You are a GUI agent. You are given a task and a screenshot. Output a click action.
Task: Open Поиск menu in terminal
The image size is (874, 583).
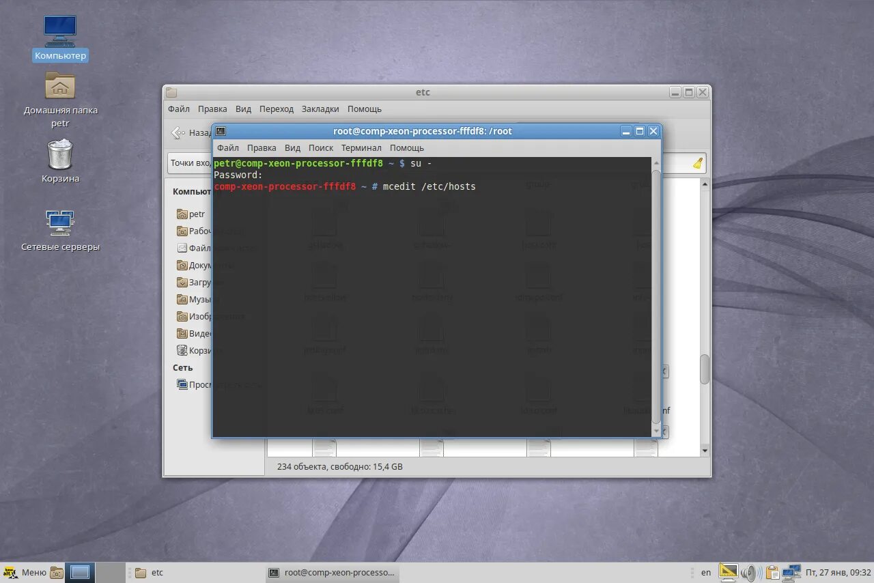point(321,147)
